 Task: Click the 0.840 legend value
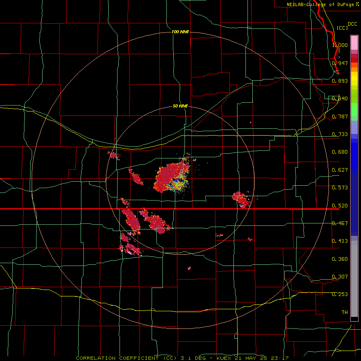[340, 99]
